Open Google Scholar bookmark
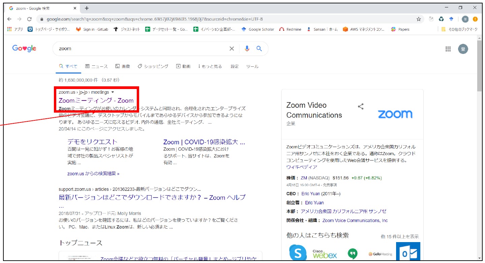The height and width of the screenshot is (263, 485). point(258,29)
